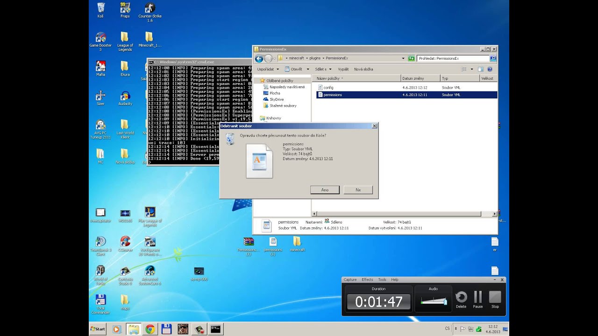
Task: Open Naposledy navštívené in sidebar
Action: coord(287,87)
